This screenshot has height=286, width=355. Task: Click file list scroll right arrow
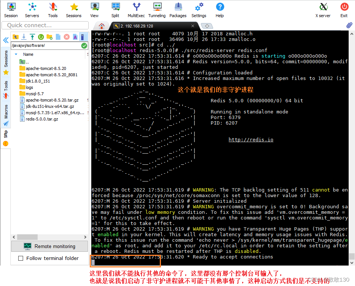coord(85,237)
